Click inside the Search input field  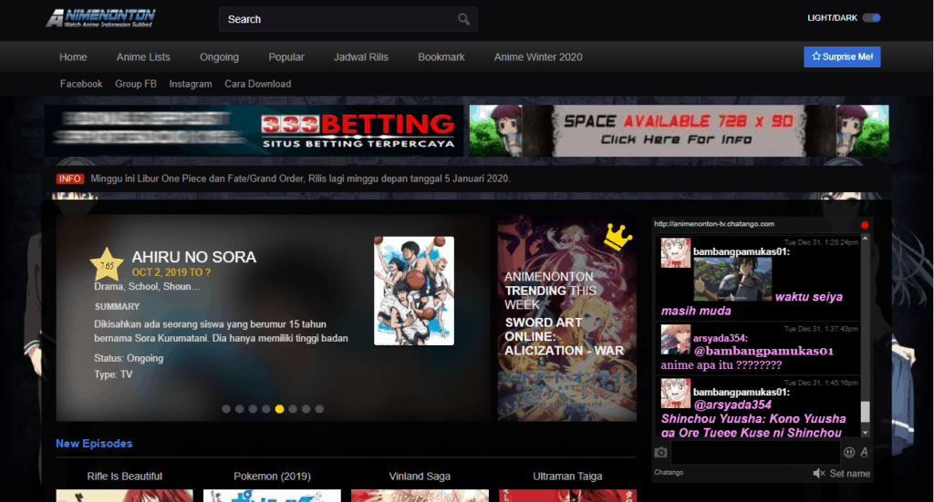[x=337, y=19]
